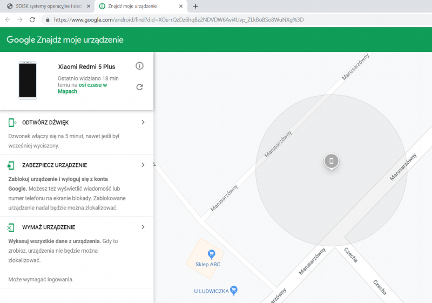Click the Sklep ABC map label
This screenshot has height=303, width=432.
click(208, 265)
